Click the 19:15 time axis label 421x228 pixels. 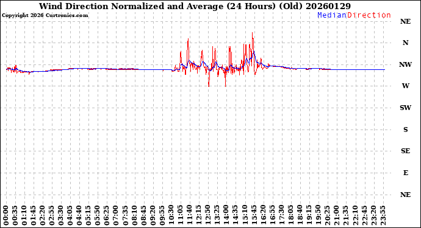point(309,216)
